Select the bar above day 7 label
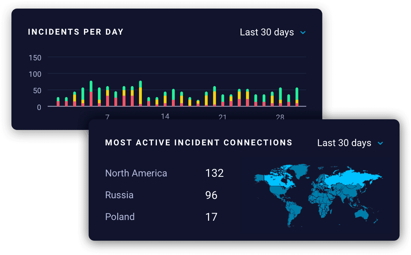 (108, 96)
